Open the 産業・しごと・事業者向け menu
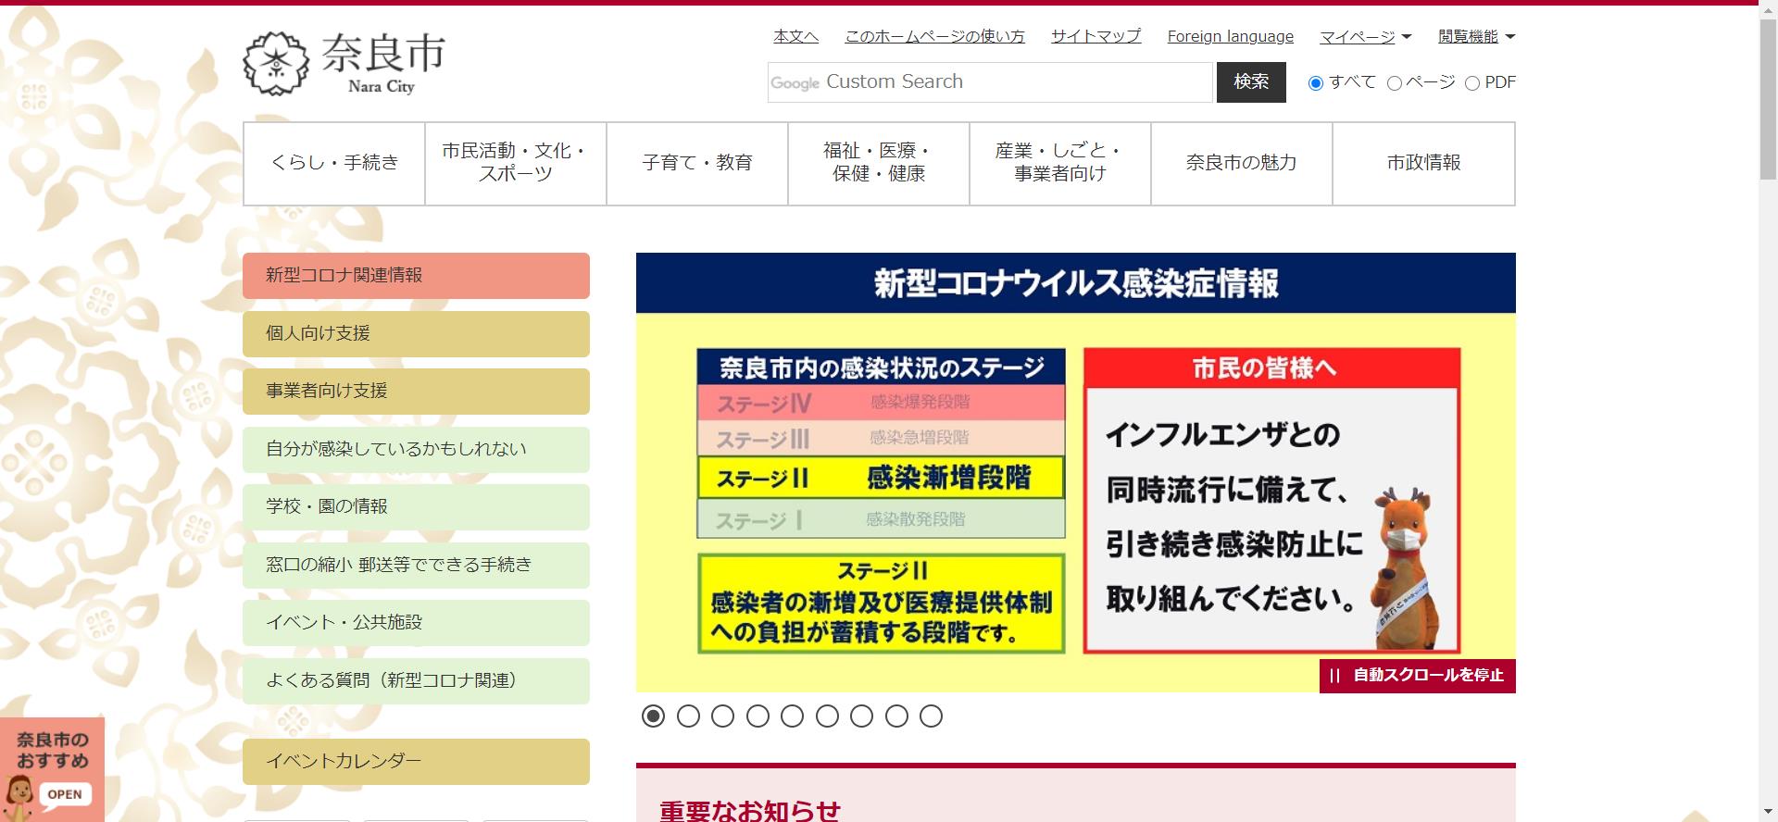Viewport: 1778px width, 822px height. click(1060, 163)
